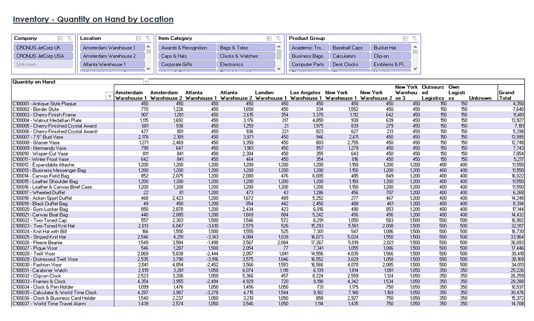Click Los Angeles Warehouse 1 column header

point(306,95)
